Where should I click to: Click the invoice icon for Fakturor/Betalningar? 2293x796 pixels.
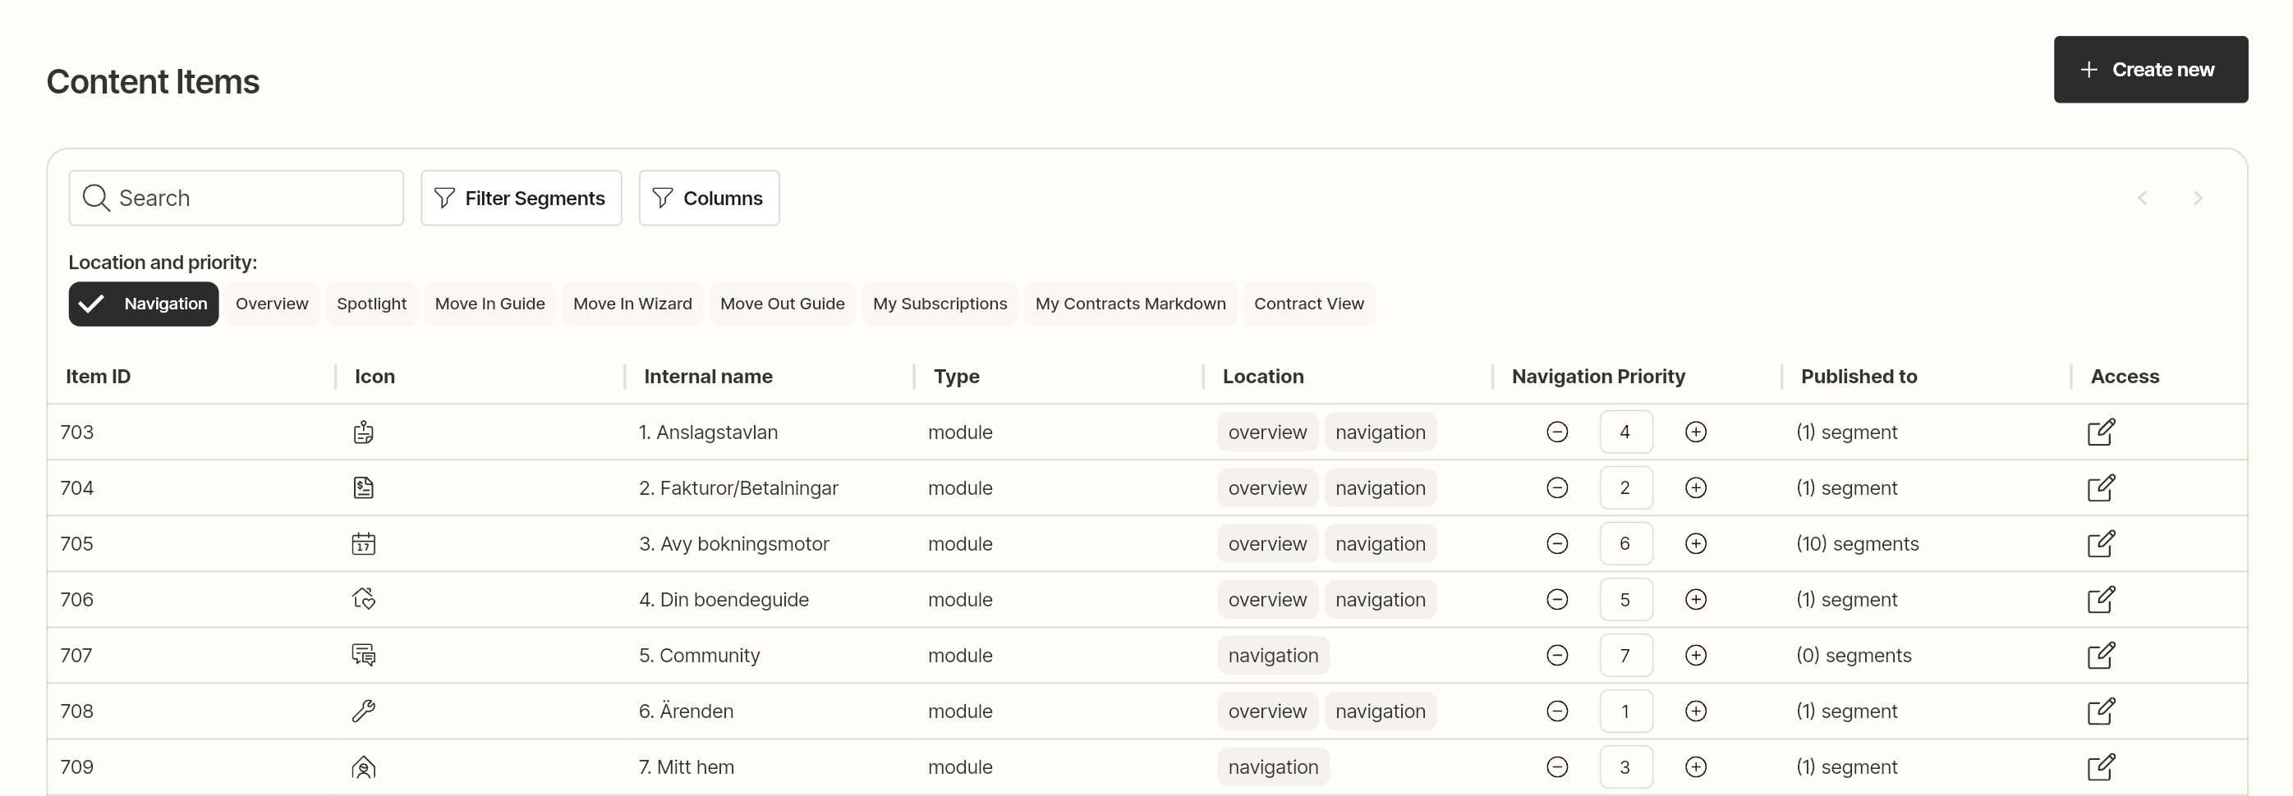pyautogui.click(x=363, y=488)
